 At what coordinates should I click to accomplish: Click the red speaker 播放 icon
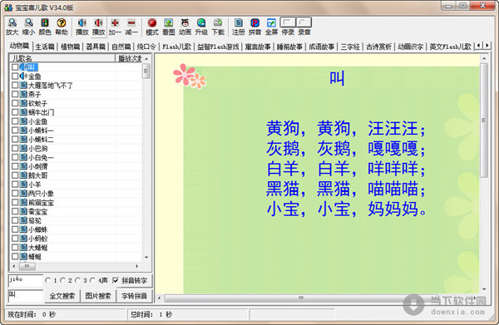(99, 22)
